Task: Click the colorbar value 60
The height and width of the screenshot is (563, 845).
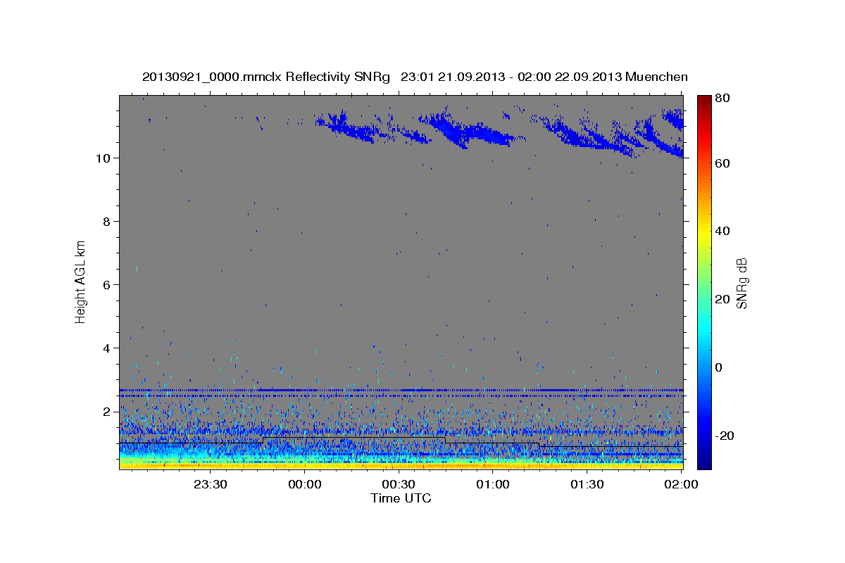Action: pos(722,163)
